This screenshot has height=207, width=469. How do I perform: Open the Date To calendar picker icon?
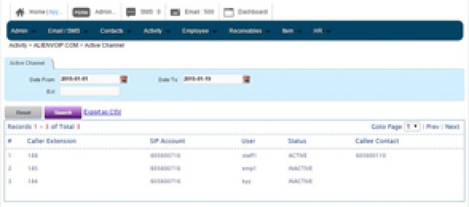pyautogui.click(x=246, y=80)
